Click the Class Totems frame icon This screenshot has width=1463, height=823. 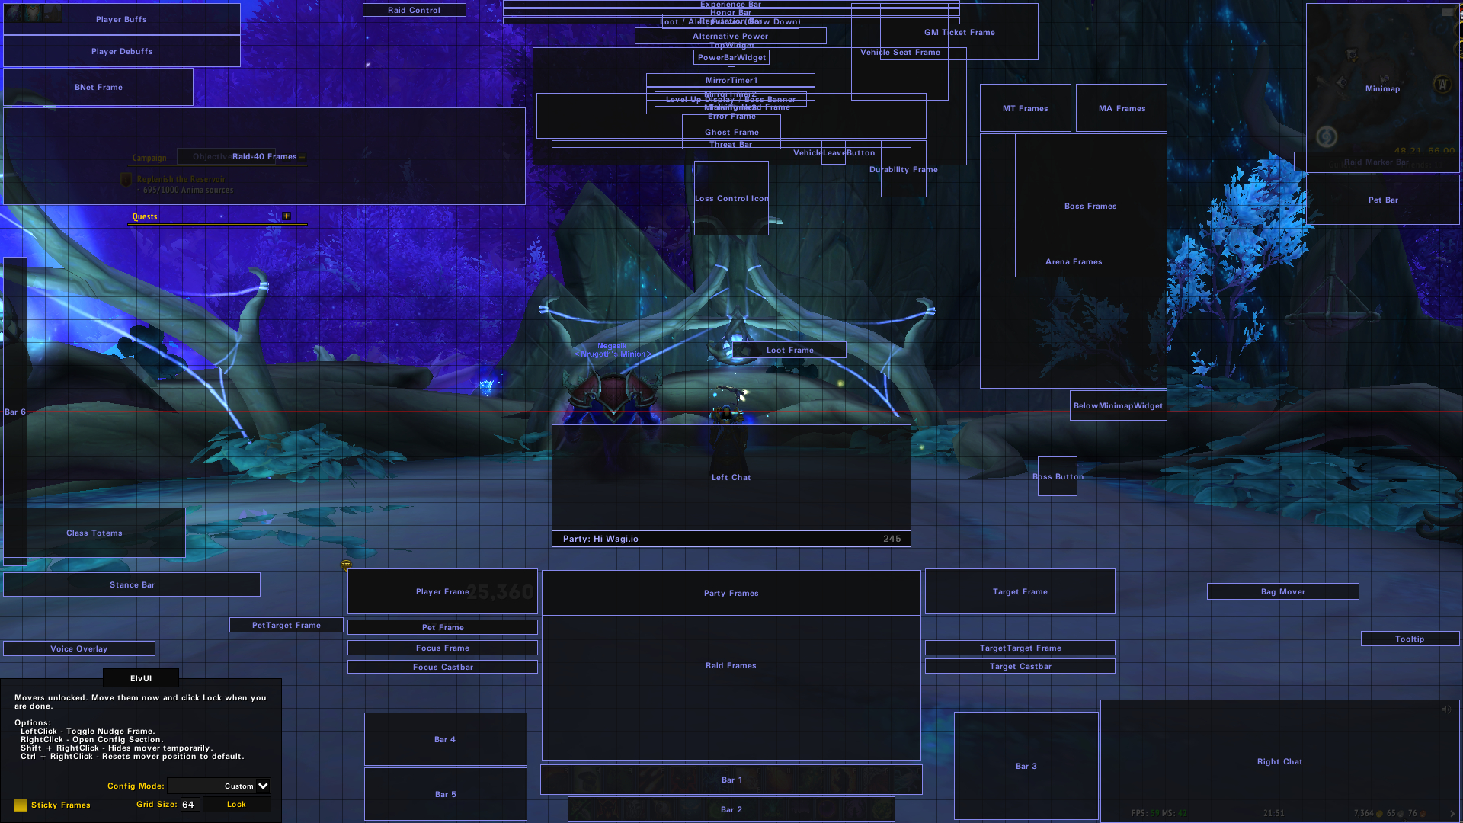coord(94,533)
